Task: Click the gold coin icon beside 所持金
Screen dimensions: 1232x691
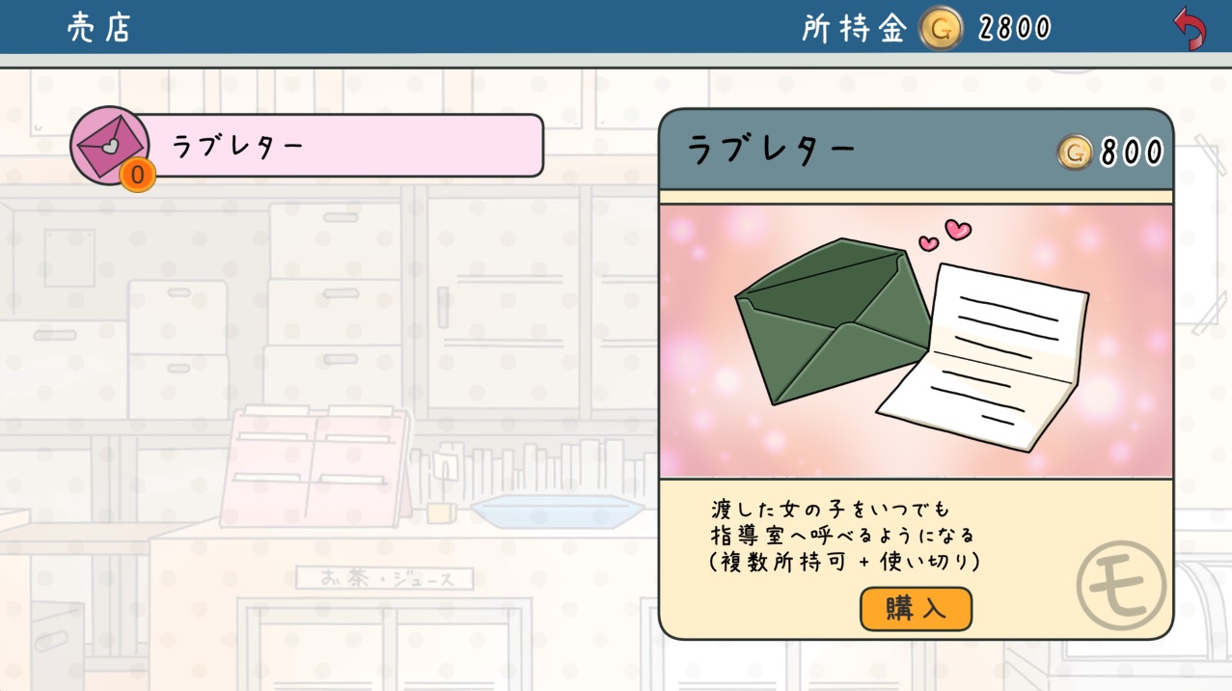Action: [x=941, y=28]
